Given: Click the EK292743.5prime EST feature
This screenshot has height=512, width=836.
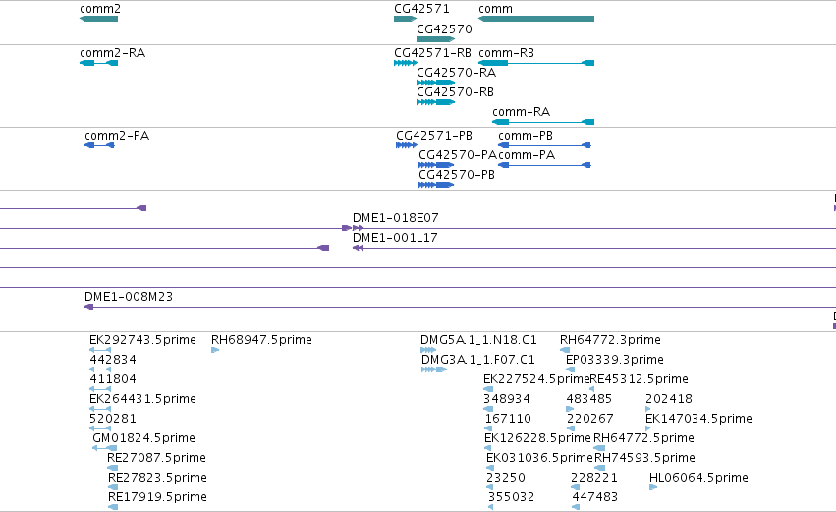Looking at the screenshot, I should (x=100, y=350).
